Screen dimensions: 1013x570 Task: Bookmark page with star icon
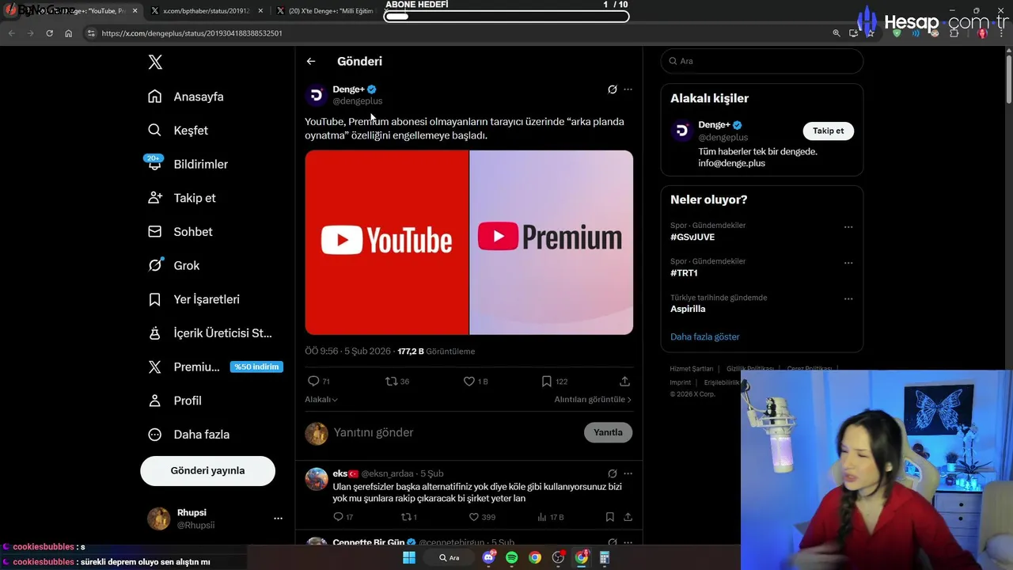(x=871, y=33)
